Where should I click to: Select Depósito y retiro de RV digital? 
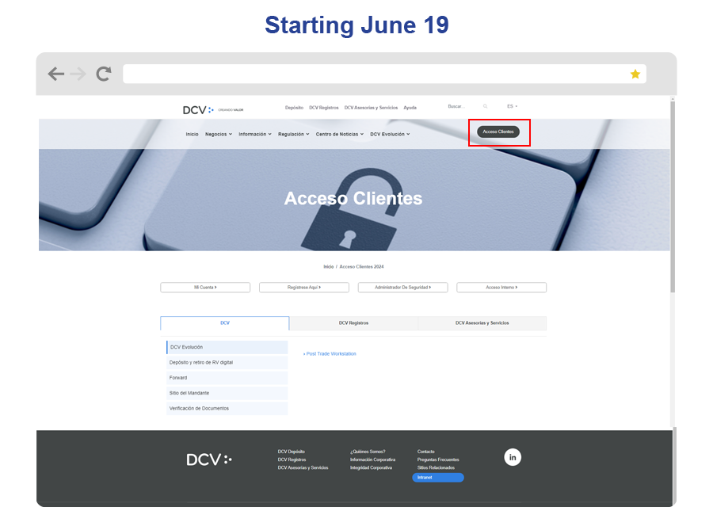227,363
